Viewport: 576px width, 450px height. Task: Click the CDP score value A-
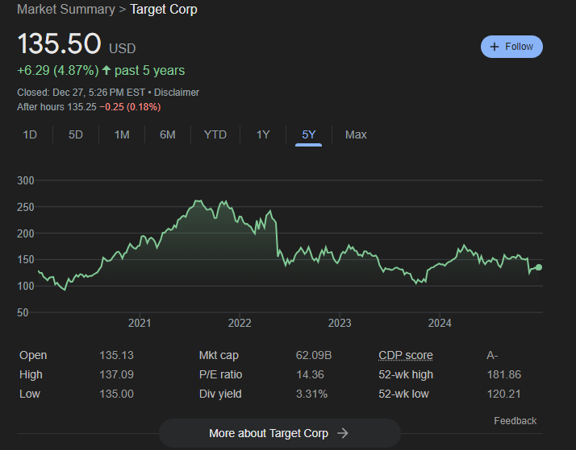tap(492, 355)
